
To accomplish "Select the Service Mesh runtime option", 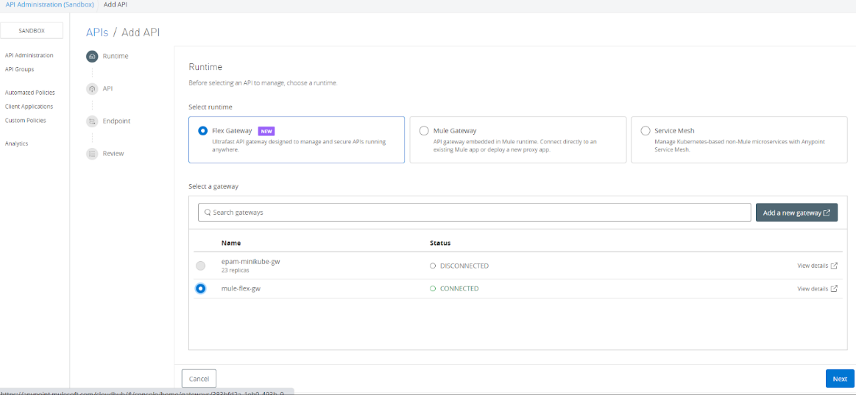I will coord(645,131).
